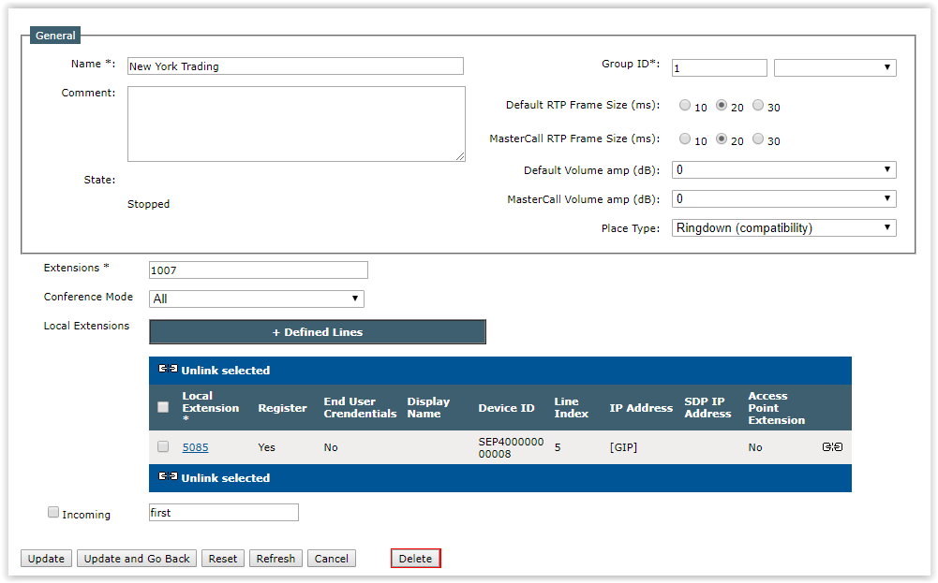Open the Default Volume amp dropdown
The height and width of the screenshot is (583, 938).
point(783,169)
